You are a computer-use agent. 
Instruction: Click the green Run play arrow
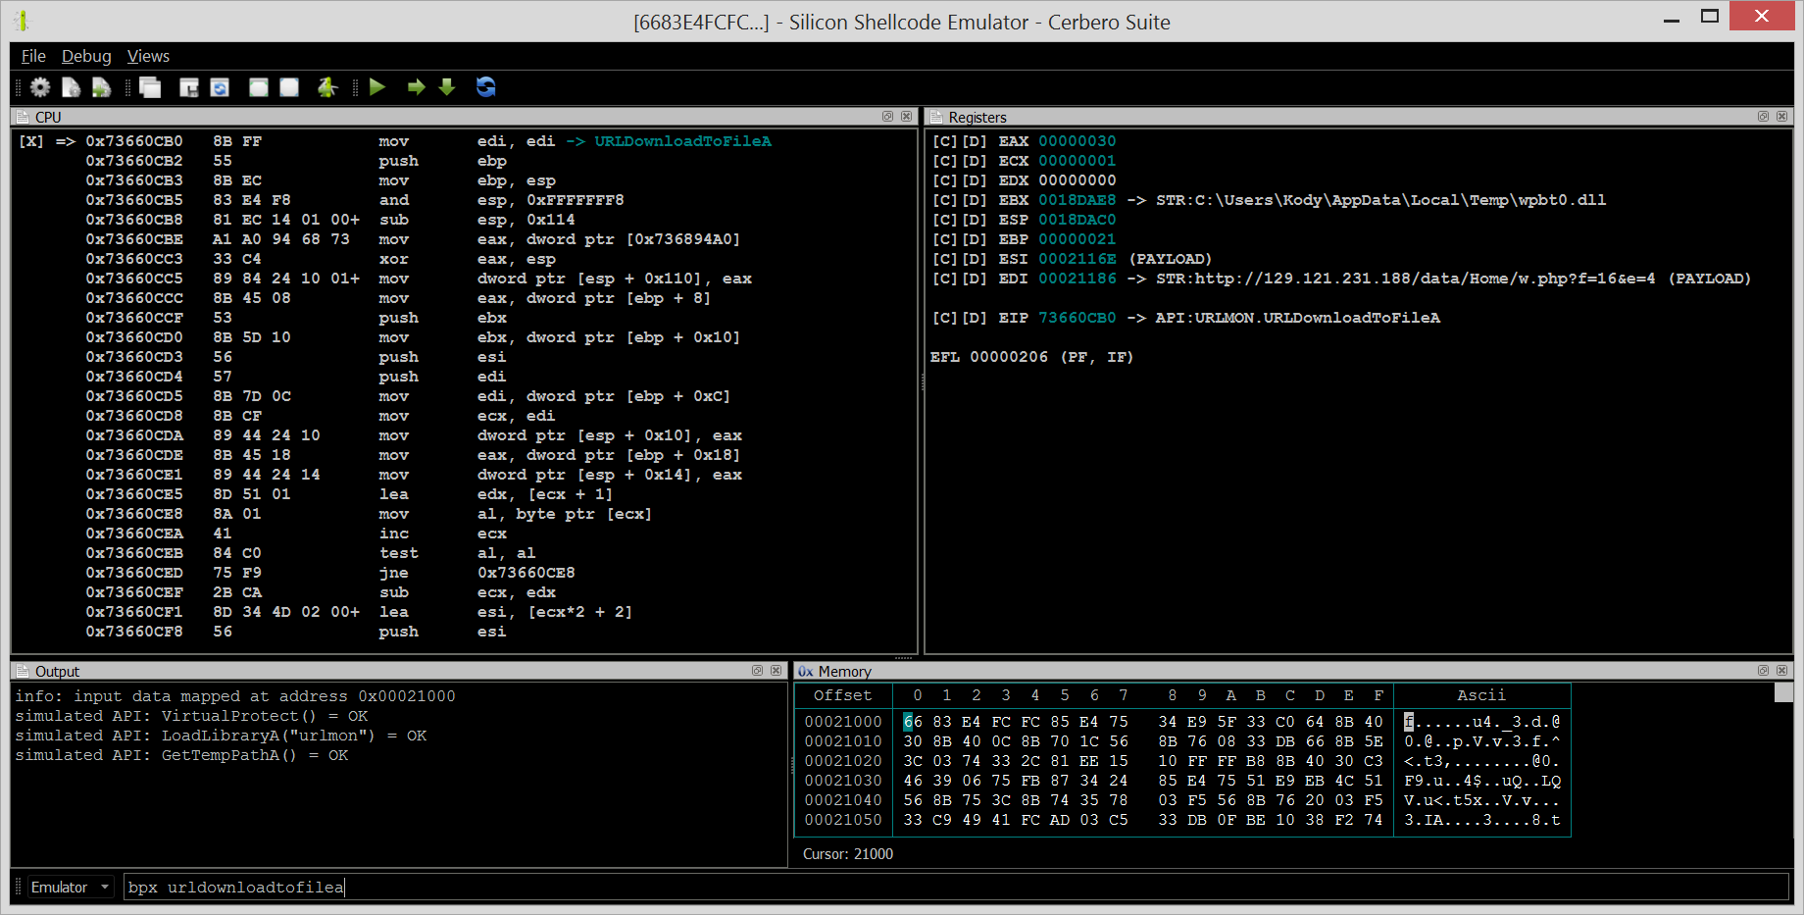click(377, 87)
